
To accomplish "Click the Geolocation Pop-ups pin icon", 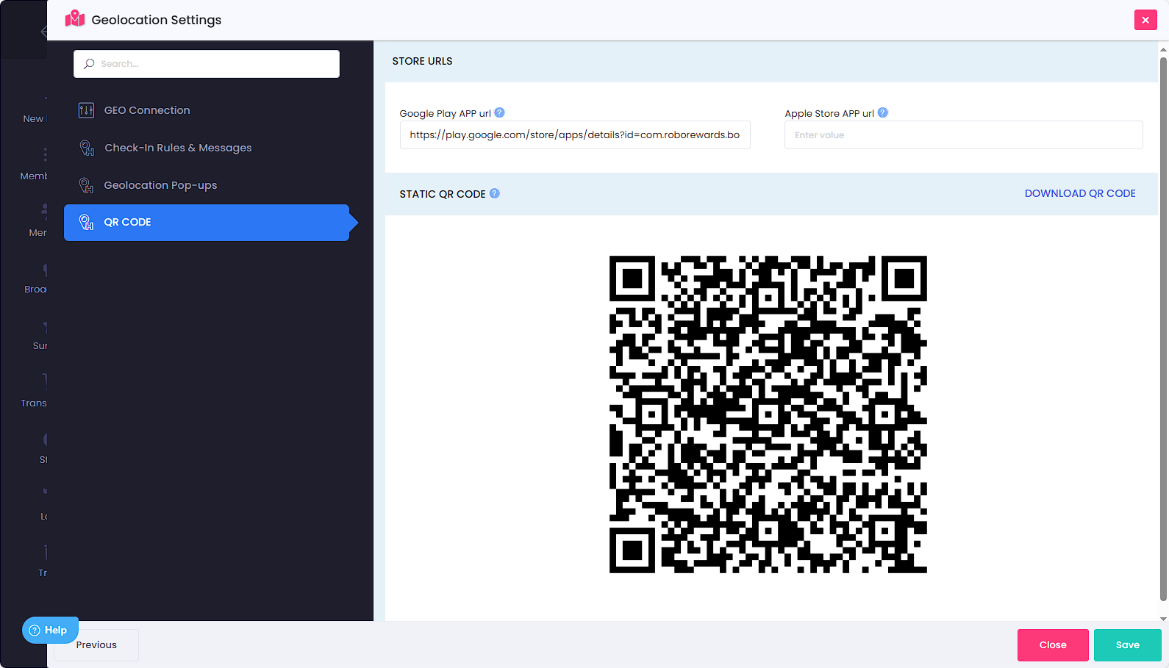I will coord(86,185).
